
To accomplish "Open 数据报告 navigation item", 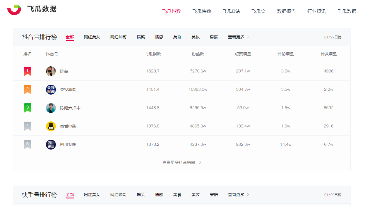I will click(286, 11).
